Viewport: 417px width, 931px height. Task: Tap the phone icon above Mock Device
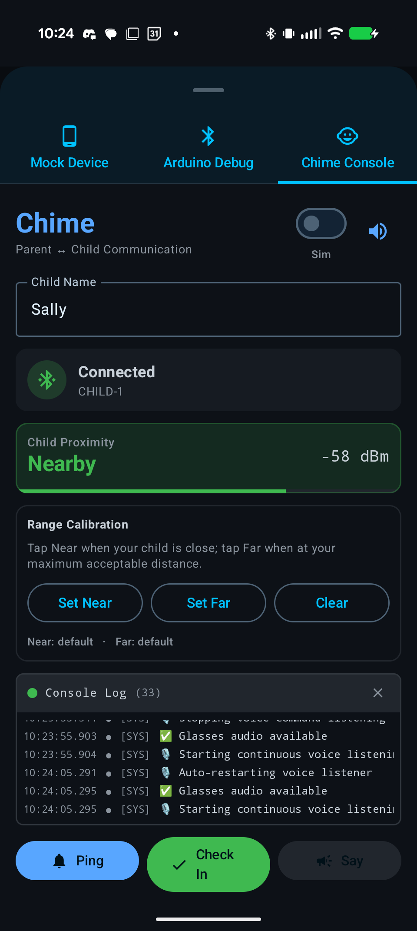(69, 136)
